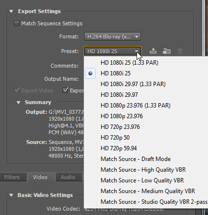The width and height of the screenshot is (208, 215).
Task: Click the Import Preset icon
Action: (167, 51)
